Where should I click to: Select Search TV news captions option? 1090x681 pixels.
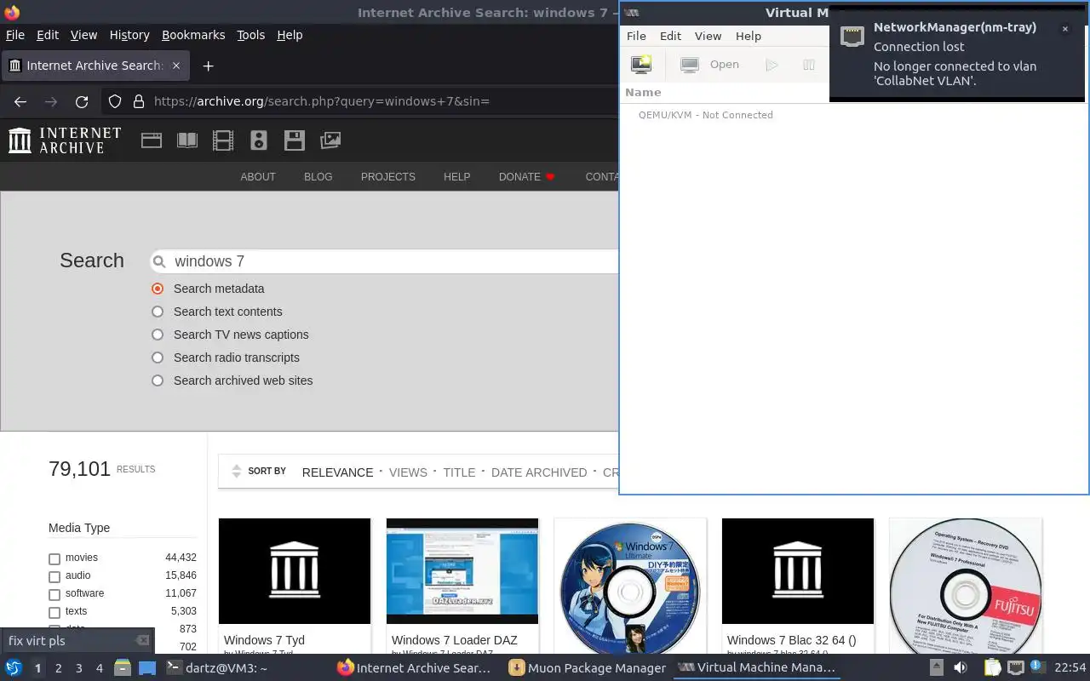[158, 335]
